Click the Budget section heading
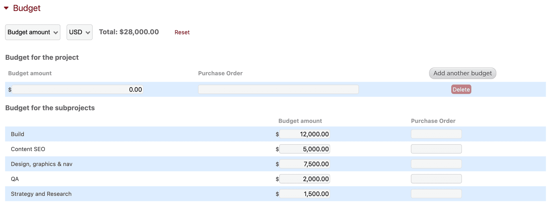 click(x=27, y=8)
